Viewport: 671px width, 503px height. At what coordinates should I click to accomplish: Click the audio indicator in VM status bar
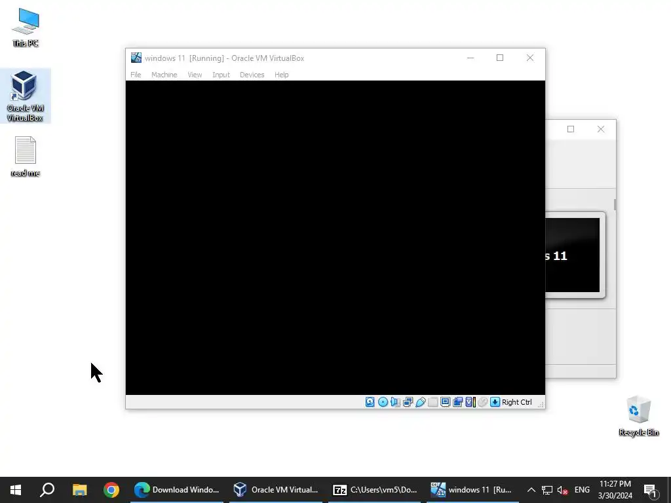[395, 402]
